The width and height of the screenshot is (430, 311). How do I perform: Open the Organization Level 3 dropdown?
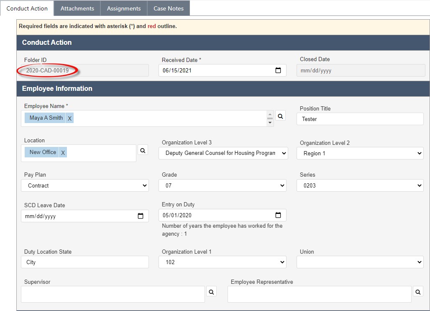(223, 153)
